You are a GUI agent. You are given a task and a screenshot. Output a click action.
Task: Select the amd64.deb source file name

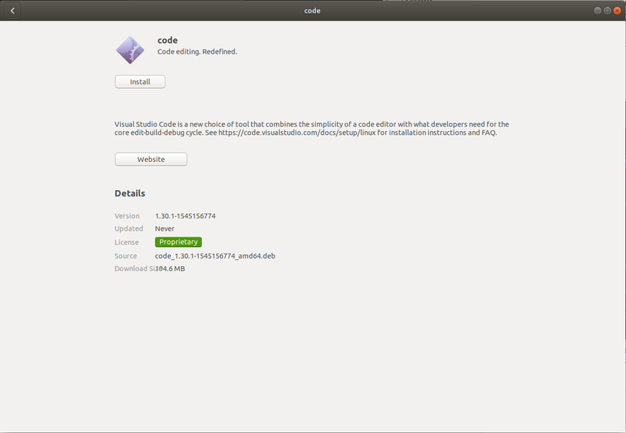tap(215, 256)
